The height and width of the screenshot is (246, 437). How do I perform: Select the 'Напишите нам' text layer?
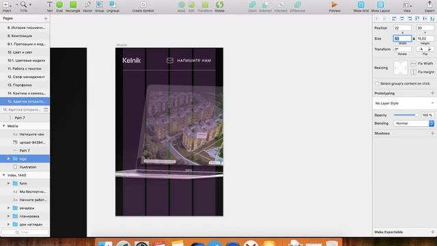(x=25, y=134)
